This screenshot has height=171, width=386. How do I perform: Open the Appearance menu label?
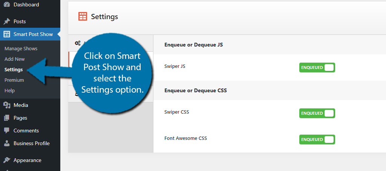click(27, 160)
